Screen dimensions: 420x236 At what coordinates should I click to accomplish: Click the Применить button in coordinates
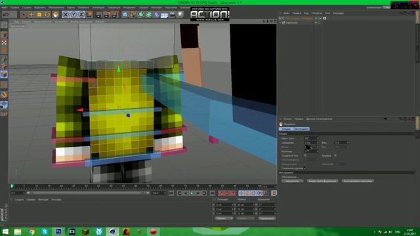pyautogui.click(x=267, y=218)
